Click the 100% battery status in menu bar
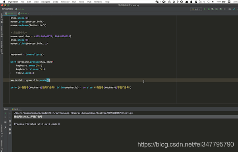Image resolution: width=238 pixels, height=152 pixels. (x=221, y=2)
